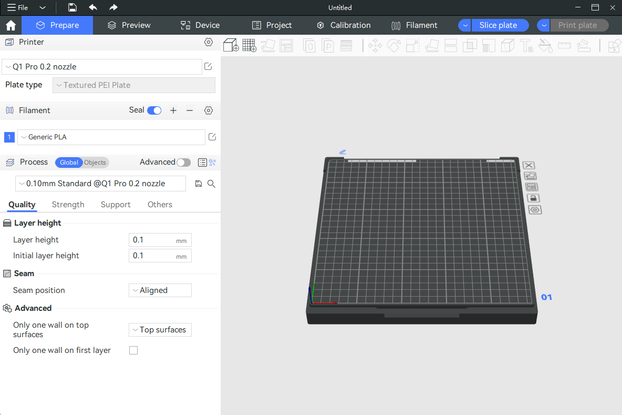
Task: Open the Calibration tab
Action: tap(344, 25)
